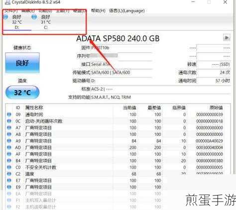Click the 原始值 column header
Image resolution: width=236 pixels, height=210 pixels.
216,107
